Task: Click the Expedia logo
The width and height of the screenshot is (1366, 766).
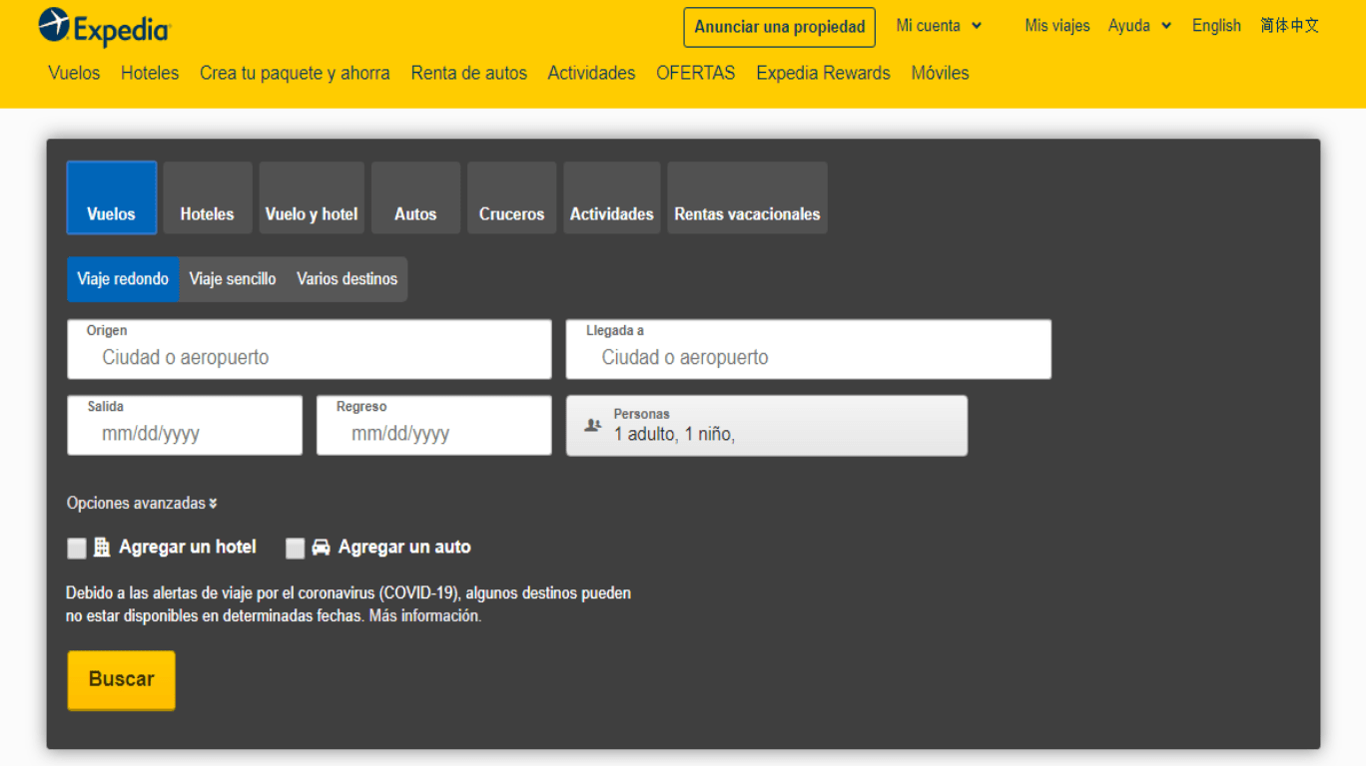Action: [x=105, y=27]
